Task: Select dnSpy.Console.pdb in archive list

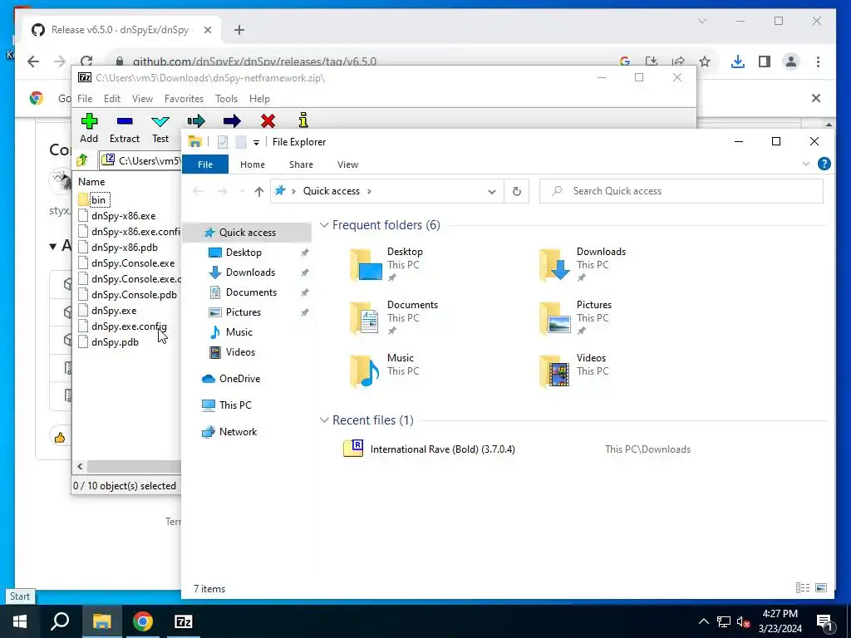Action: (x=134, y=295)
